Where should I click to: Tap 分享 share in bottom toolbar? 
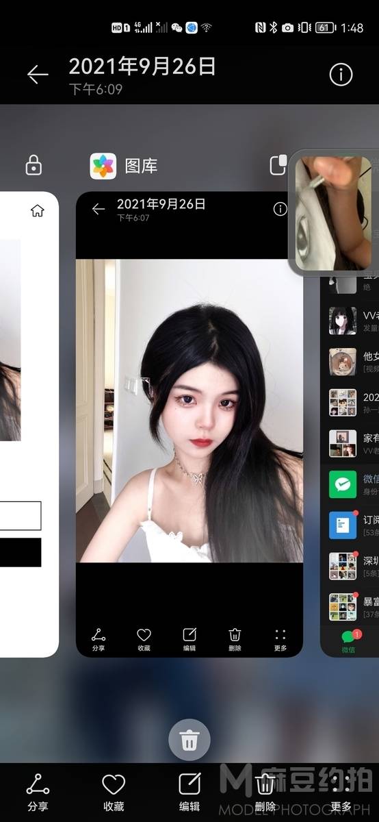(x=38, y=793)
